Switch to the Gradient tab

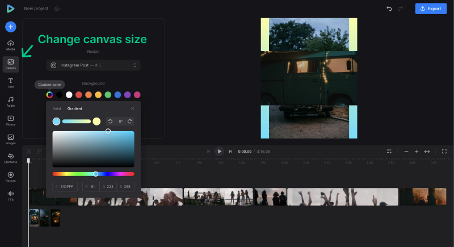click(75, 108)
